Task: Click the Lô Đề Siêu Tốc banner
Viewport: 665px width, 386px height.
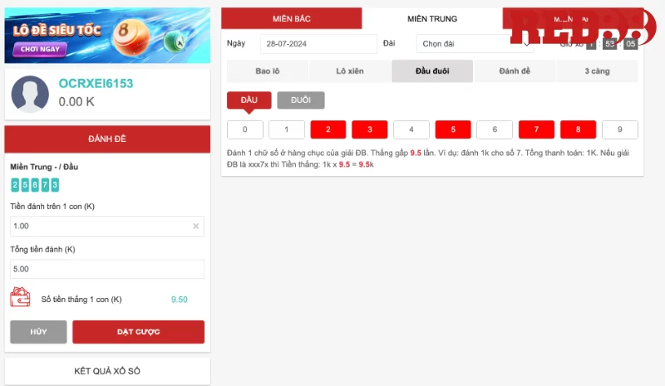Action: coord(107,36)
